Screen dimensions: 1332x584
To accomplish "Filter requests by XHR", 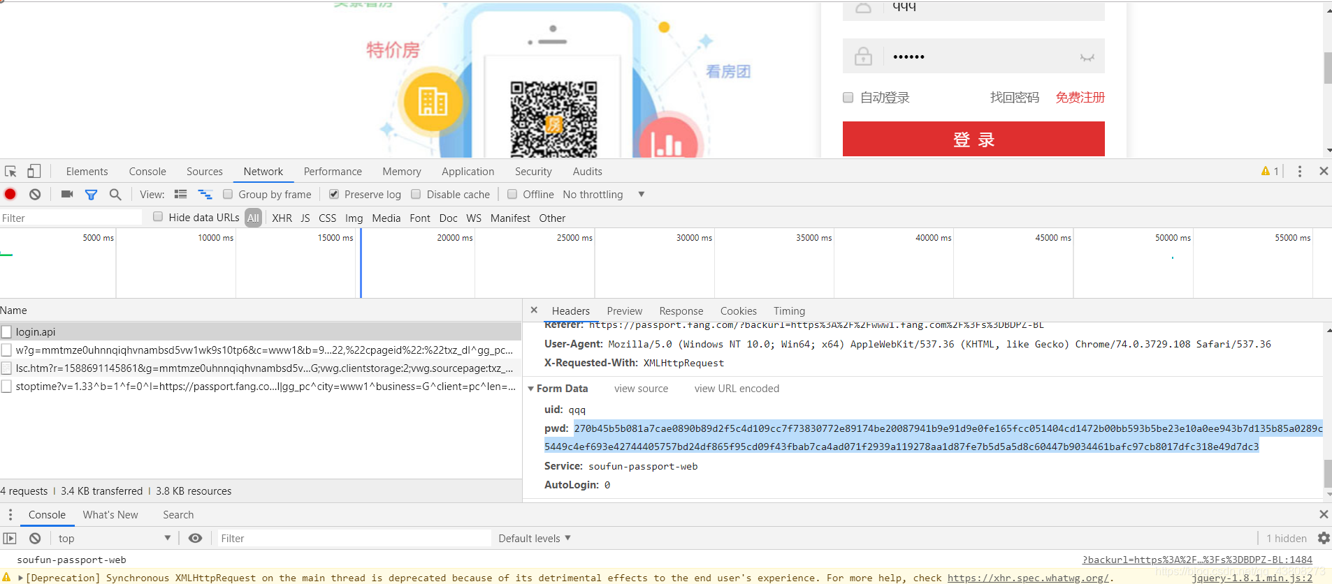I will coord(282,218).
